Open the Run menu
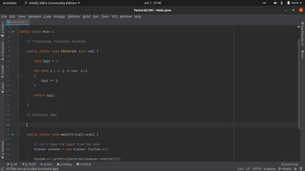This screenshot has height=171, width=305. [x=95, y=17]
